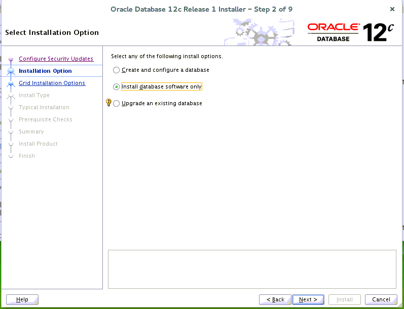Click the Oracle Database 12c logo
Viewport: 404px width, 309px height.
pos(351,32)
